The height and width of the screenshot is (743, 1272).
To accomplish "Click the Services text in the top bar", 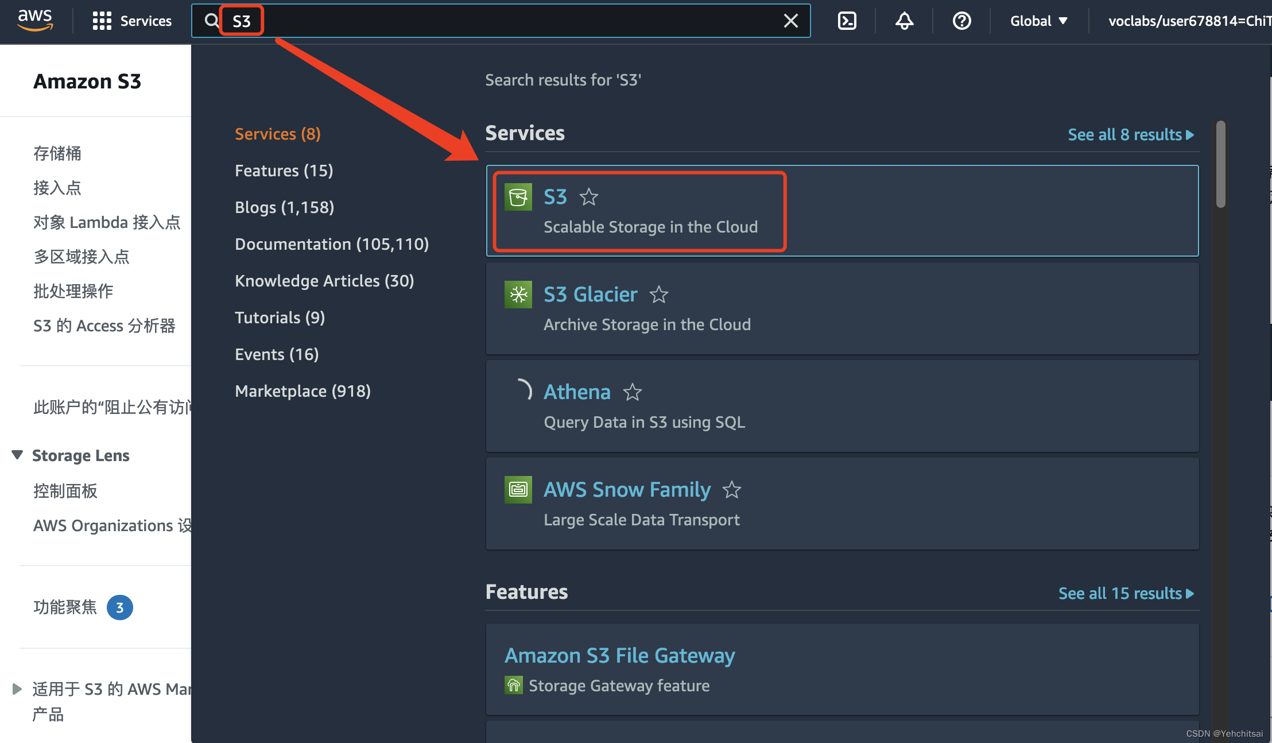I will click(146, 21).
